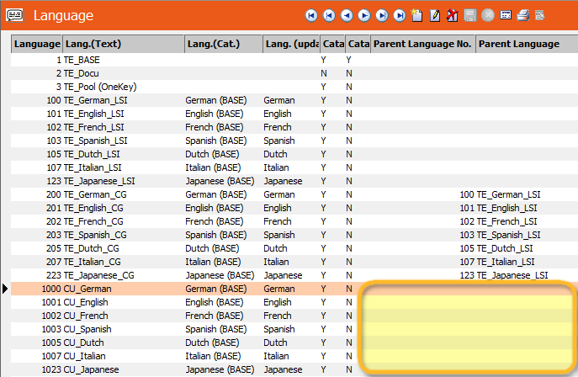Click the grayed cancel icon
The image size is (578, 377).
488,15
